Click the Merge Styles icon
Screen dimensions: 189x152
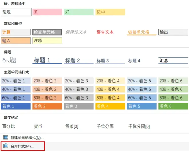click(x=5, y=146)
